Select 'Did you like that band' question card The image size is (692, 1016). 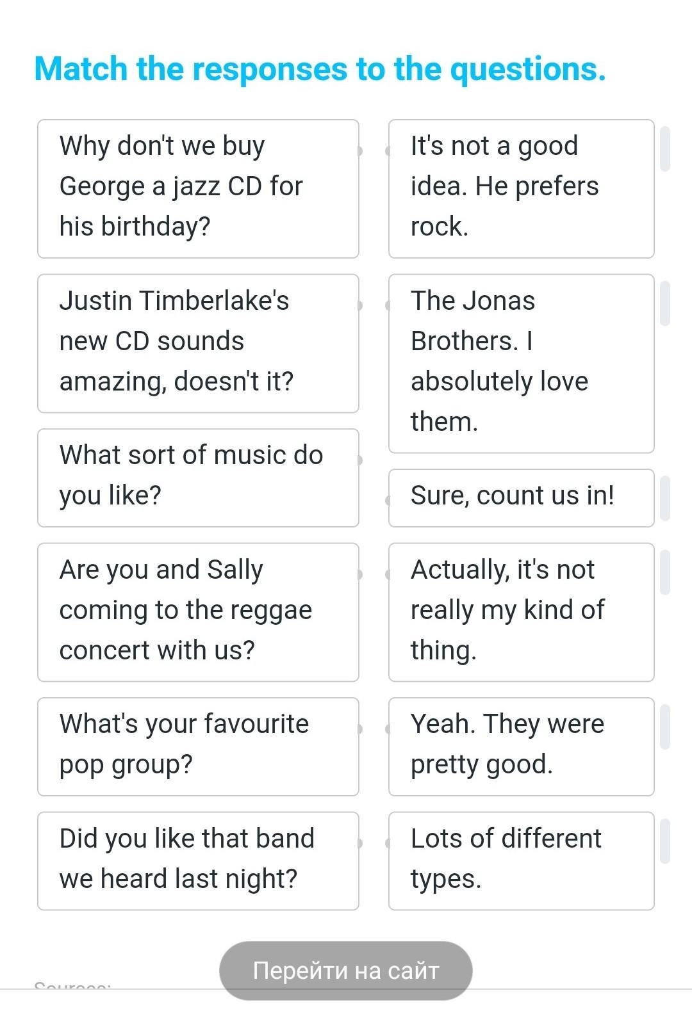click(198, 860)
